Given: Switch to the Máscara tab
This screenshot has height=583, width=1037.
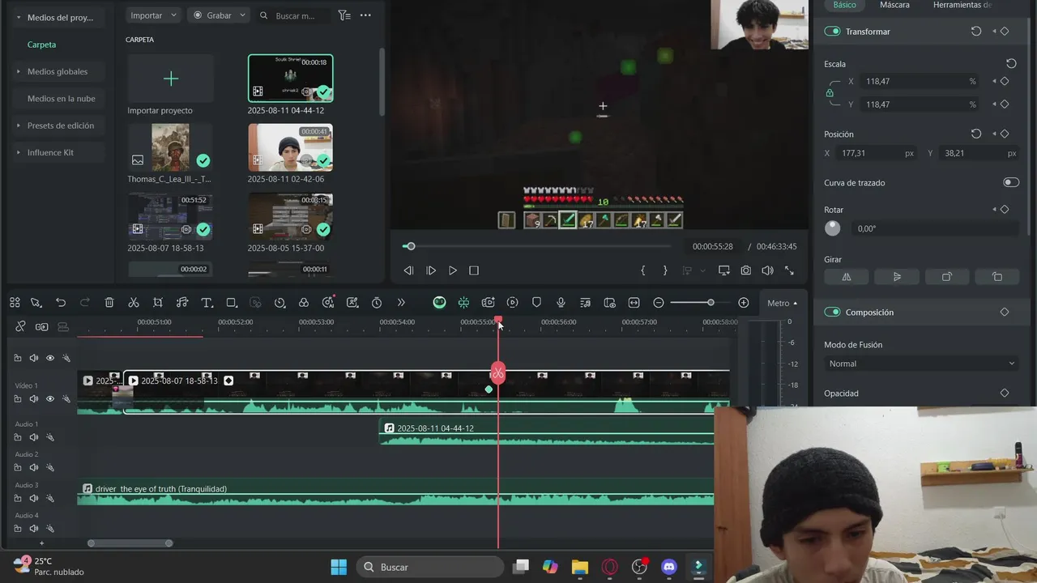Looking at the screenshot, I should (894, 5).
